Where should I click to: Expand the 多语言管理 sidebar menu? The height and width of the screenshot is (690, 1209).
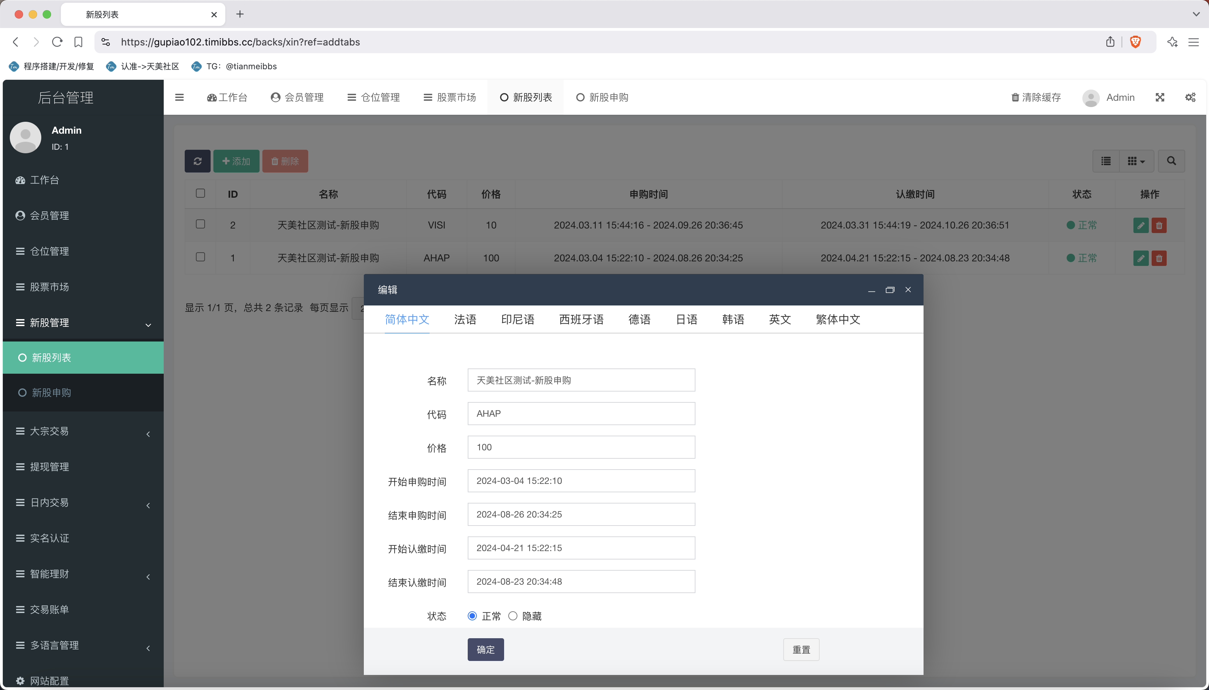click(x=83, y=646)
